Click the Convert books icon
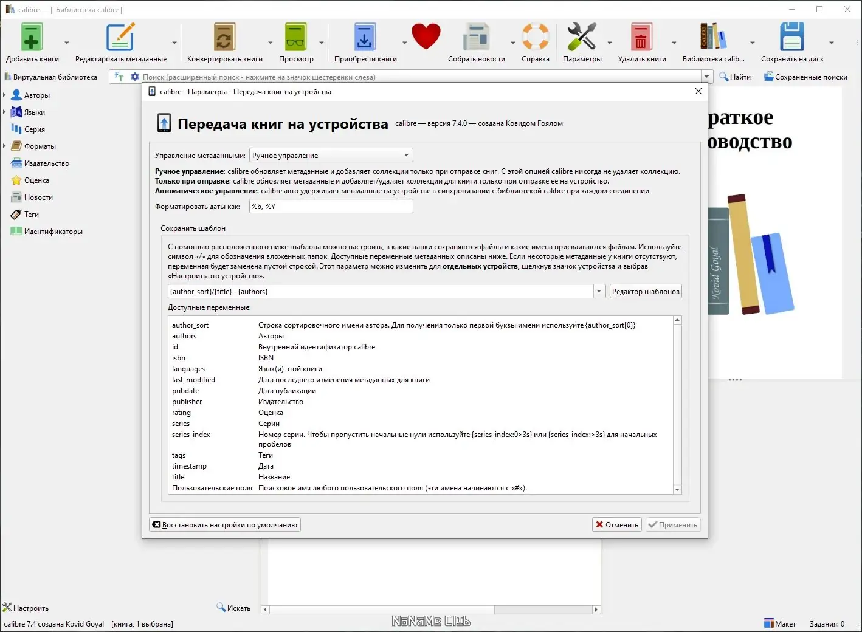The image size is (862, 632). 224,37
